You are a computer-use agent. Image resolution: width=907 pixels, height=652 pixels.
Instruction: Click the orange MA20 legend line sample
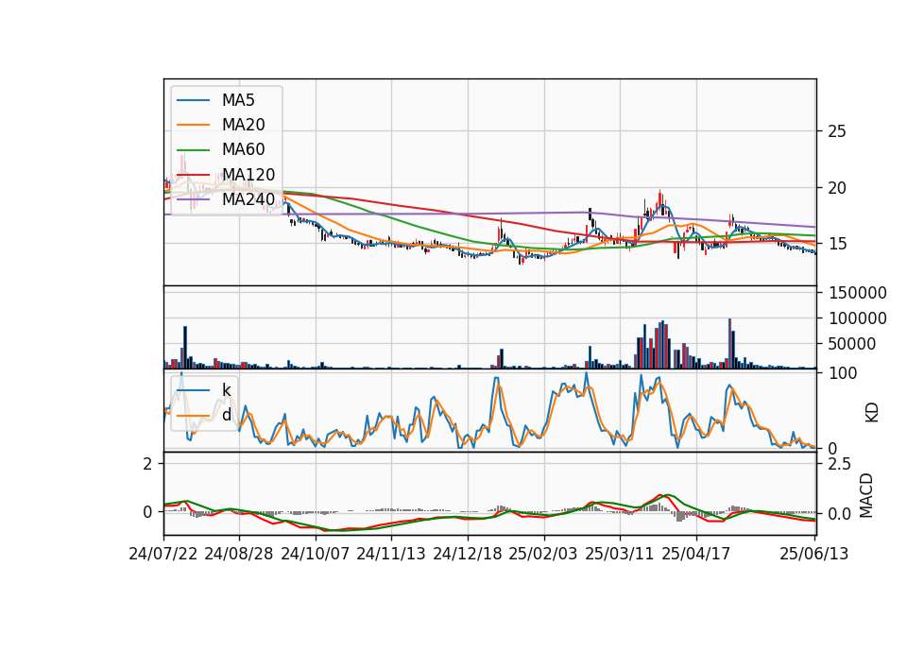pyautogui.click(x=193, y=126)
